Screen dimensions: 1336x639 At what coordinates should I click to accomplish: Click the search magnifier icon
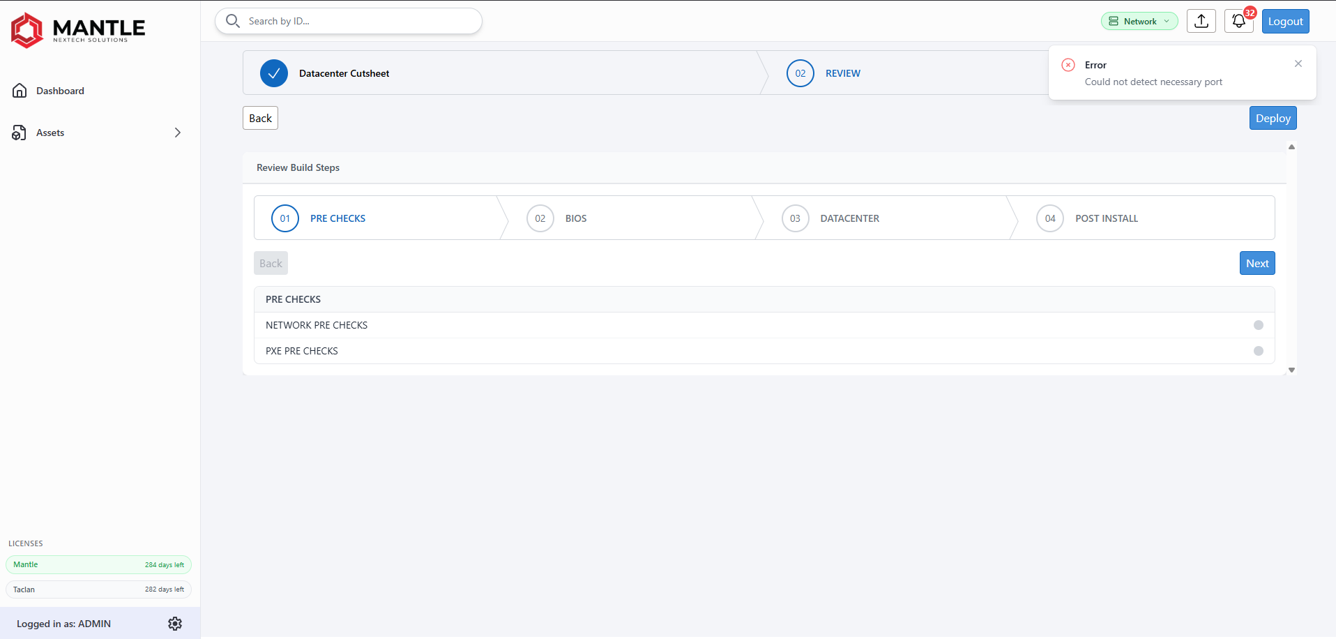(233, 21)
